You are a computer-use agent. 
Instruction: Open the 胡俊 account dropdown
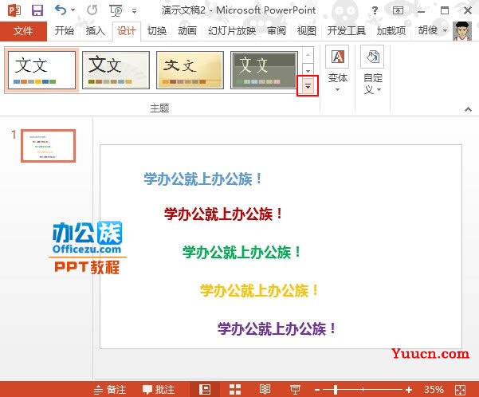point(432,30)
